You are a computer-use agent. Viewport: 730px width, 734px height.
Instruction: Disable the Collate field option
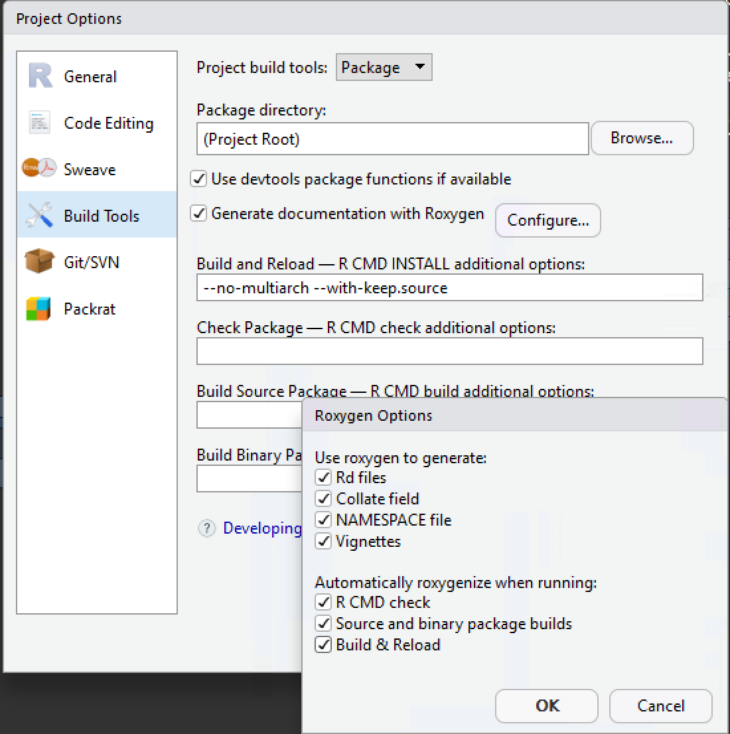click(323, 498)
